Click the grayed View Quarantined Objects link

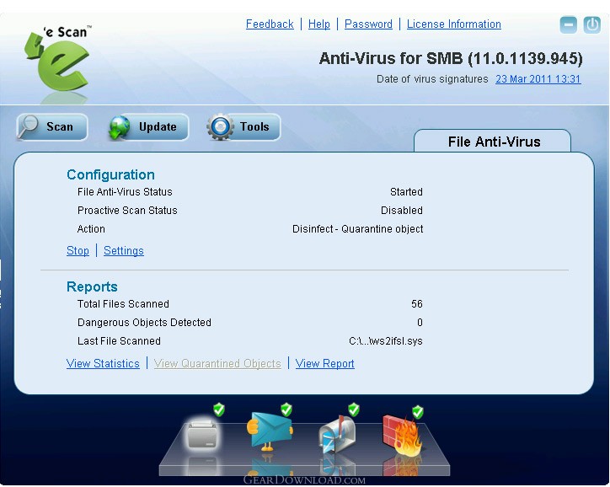point(217,363)
